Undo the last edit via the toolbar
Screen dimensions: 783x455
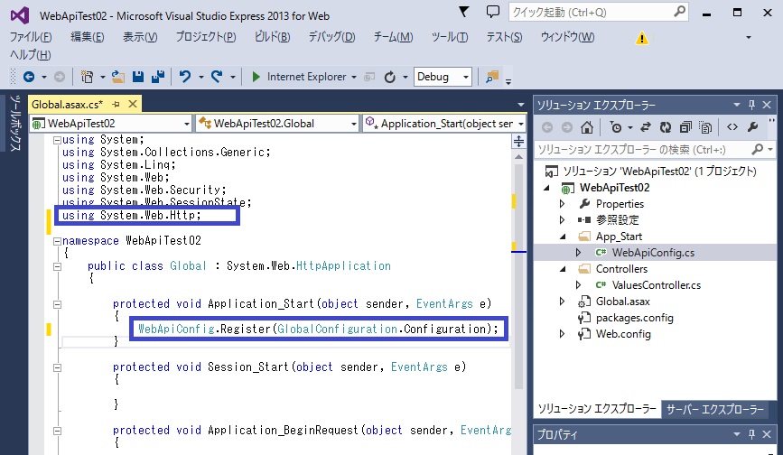[185, 77]
